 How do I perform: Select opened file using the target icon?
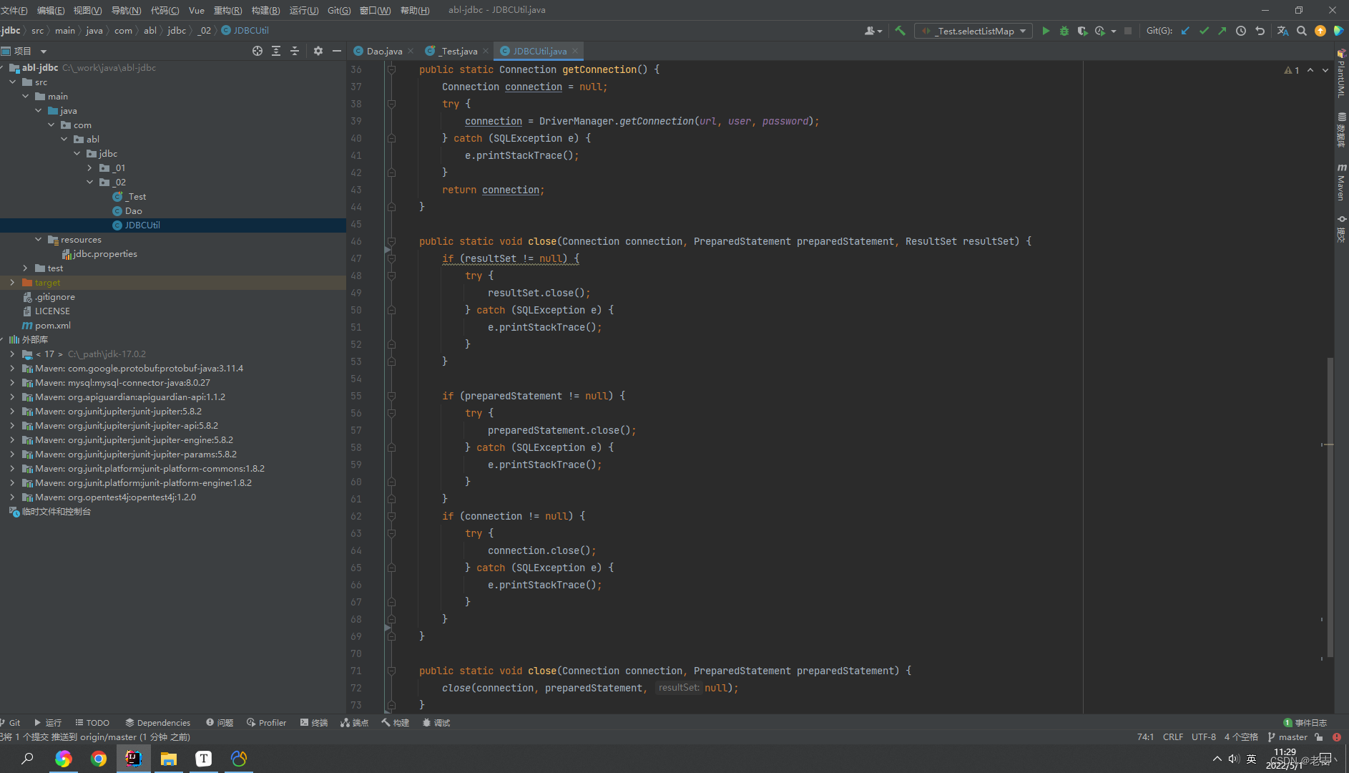pos(257,51)
